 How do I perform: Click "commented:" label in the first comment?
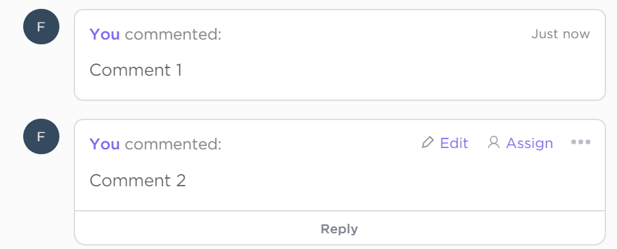[x=173, y=35]
